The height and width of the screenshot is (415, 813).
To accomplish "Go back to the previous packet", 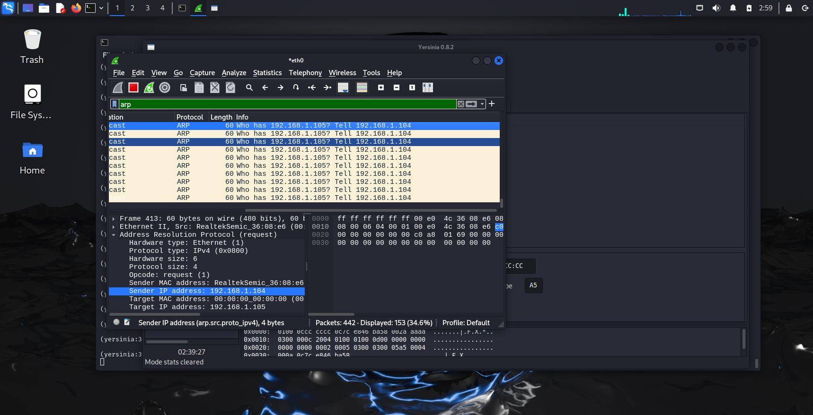I will click(x=265, y=87).
